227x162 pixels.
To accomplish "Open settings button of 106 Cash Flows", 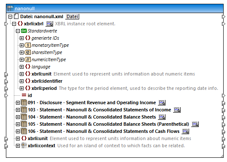I will click(185, 131).
